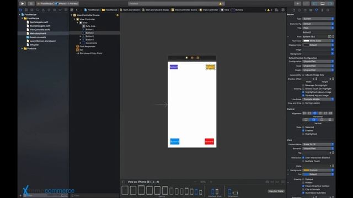Toggle the bottom debug area icon
Viewport: 353px width, 198px height.
323,4
